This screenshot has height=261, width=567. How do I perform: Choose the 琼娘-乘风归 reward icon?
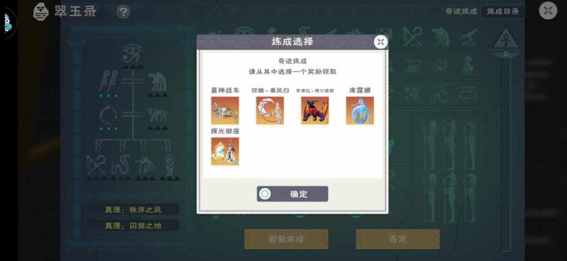270,110
